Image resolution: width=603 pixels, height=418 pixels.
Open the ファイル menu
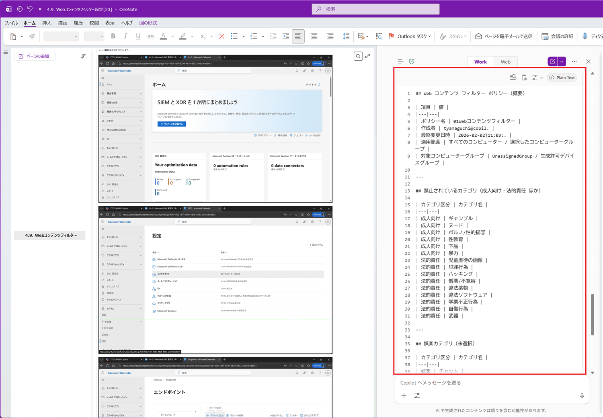pyautogui.click(x=11, y=23)
